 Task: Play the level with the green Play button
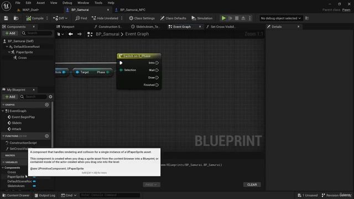pos(223,18)
